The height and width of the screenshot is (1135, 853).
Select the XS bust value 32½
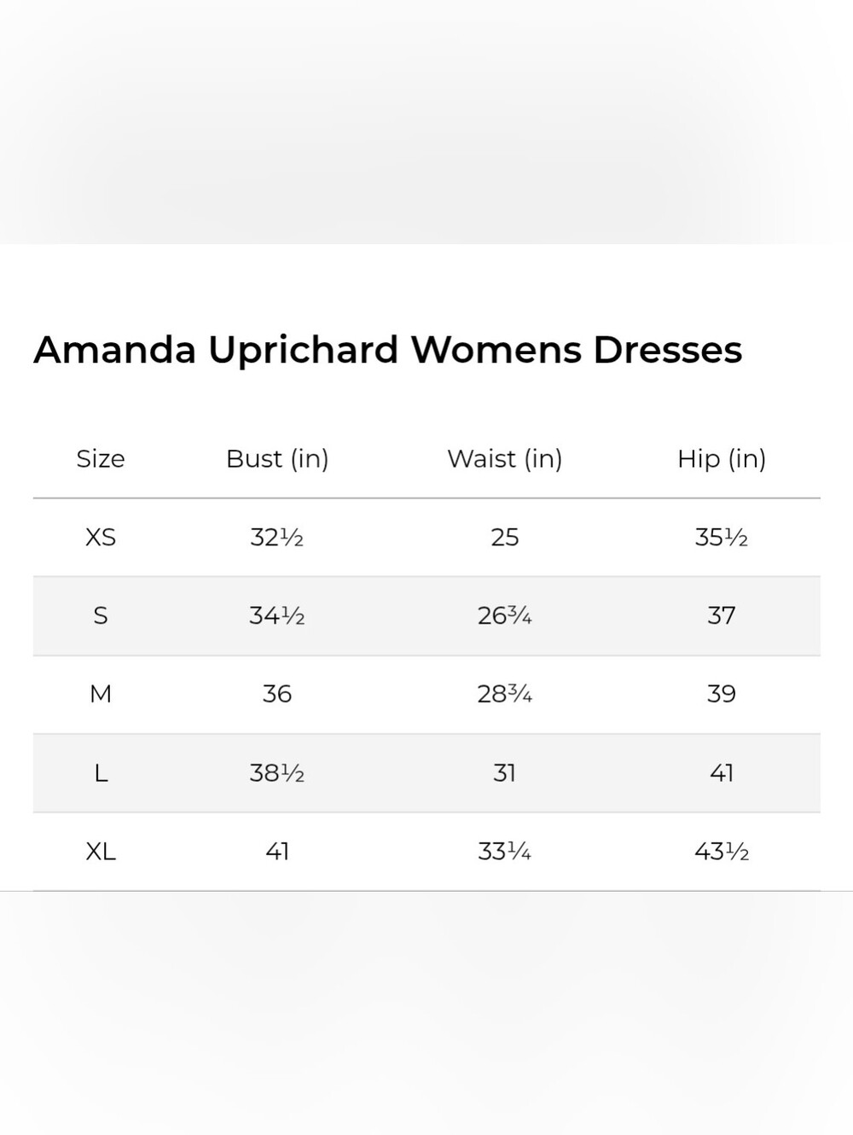coord(277,537)
